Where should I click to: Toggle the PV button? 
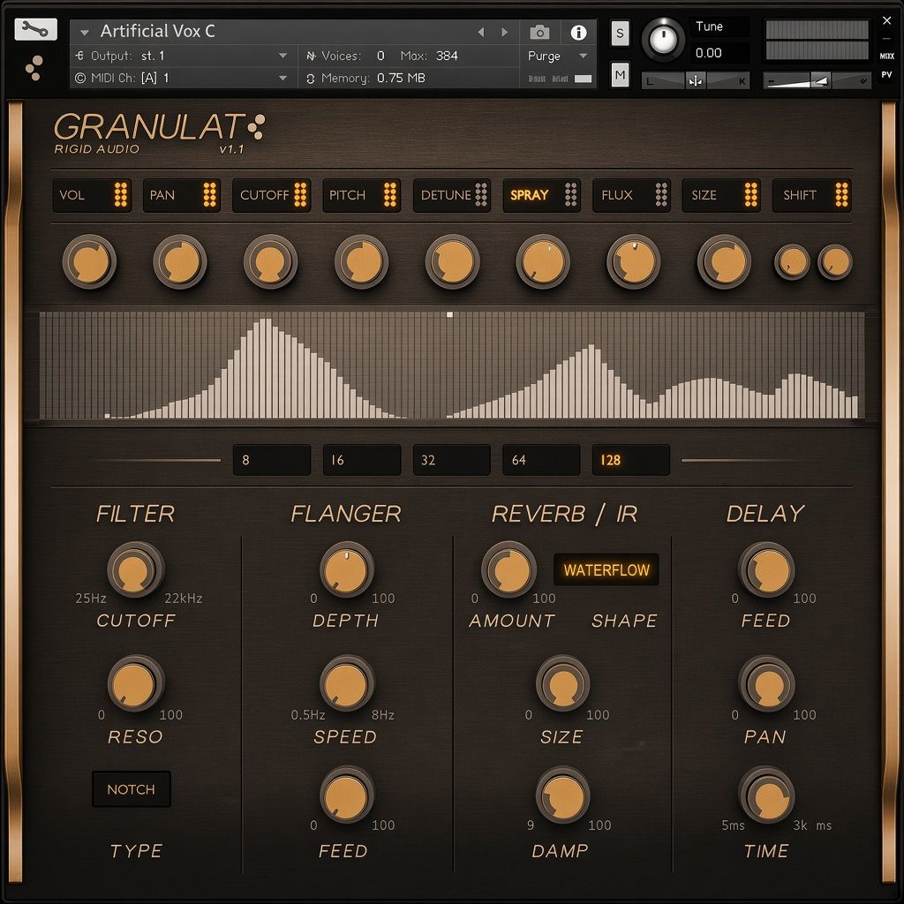click(x=886, y=74)
